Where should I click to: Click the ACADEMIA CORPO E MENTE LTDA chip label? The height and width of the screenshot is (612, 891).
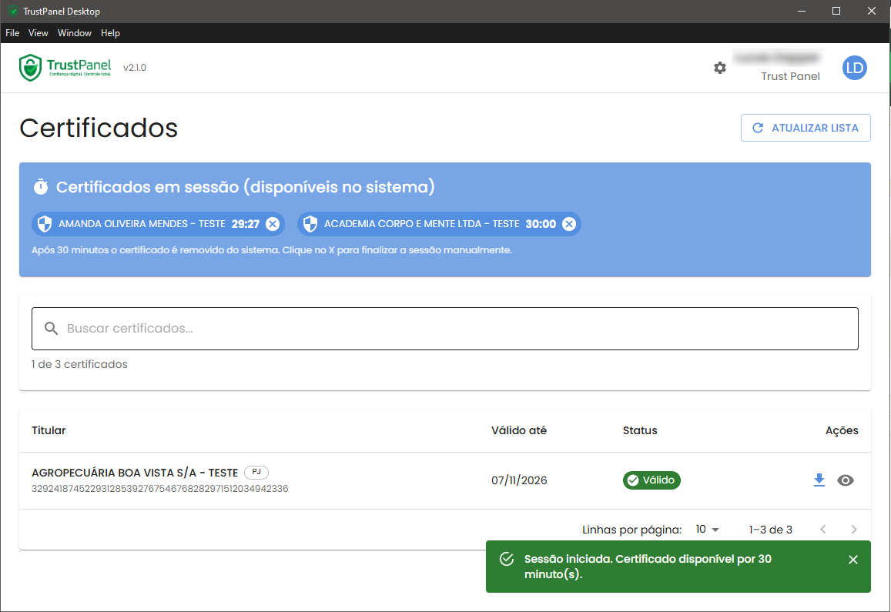pos(422,224)
